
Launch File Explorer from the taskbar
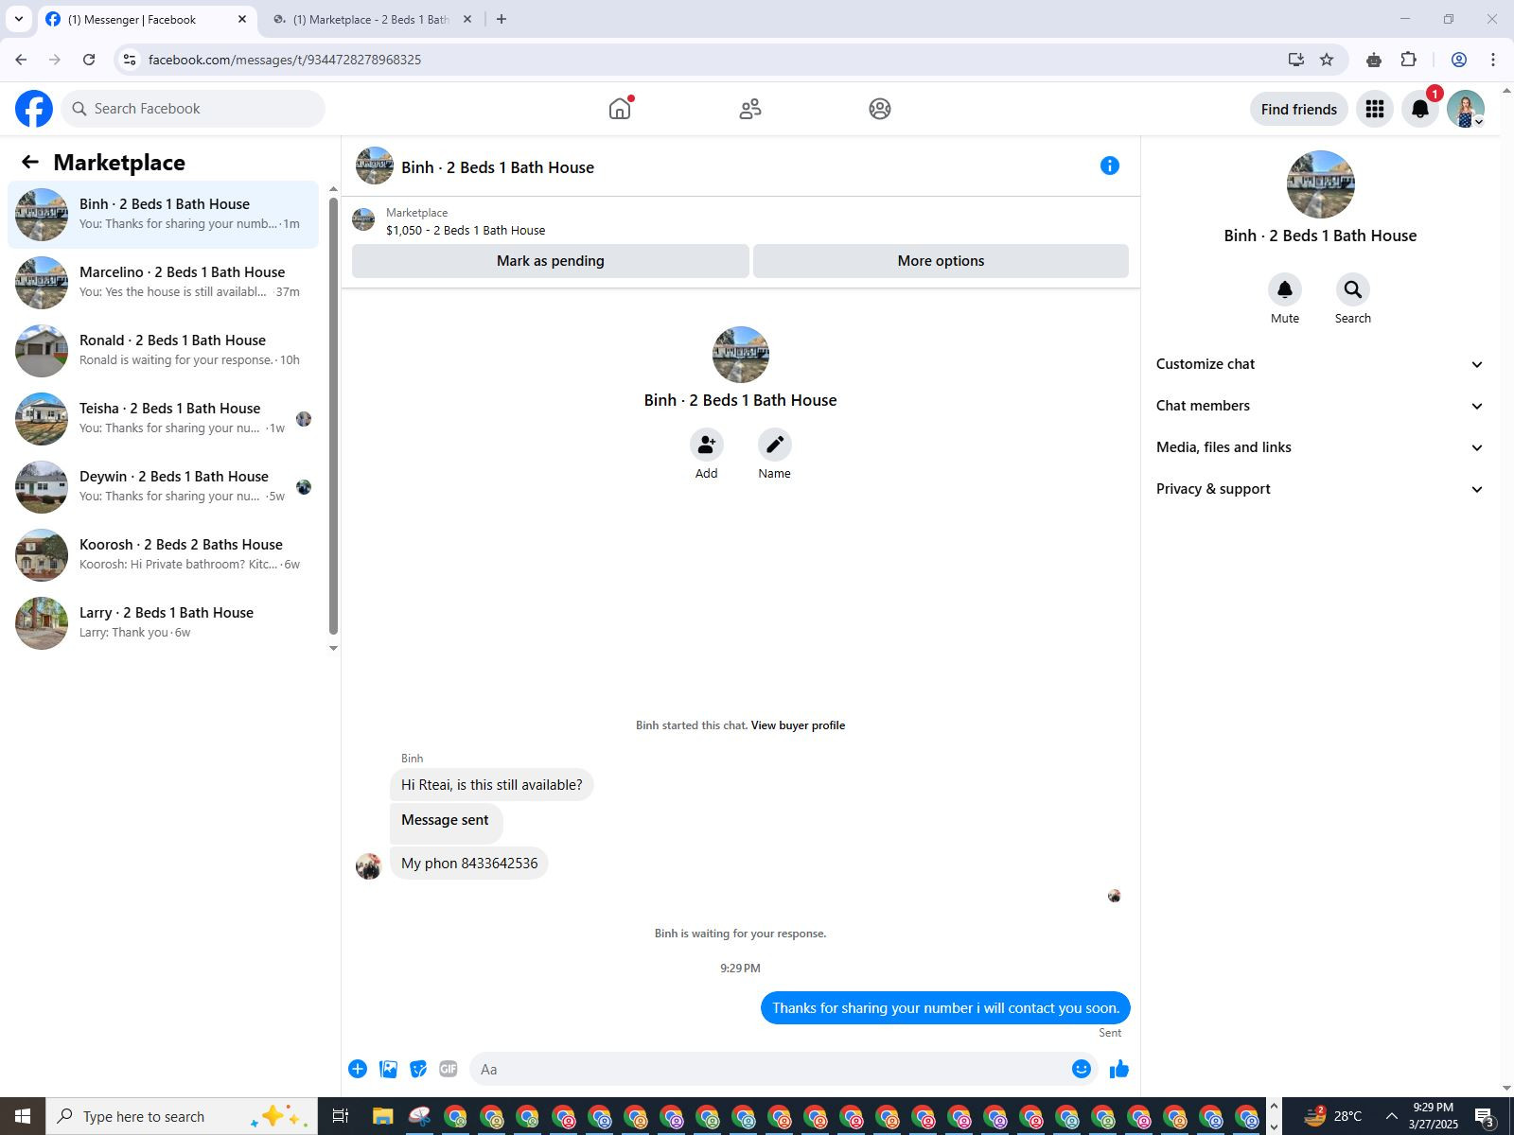click(x=382, y=1116)
